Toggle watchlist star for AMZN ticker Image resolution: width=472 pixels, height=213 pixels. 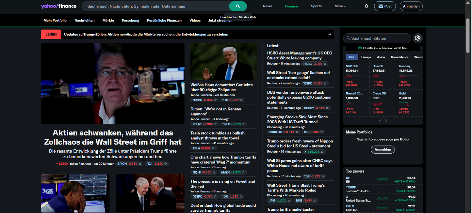coord(243,172)
